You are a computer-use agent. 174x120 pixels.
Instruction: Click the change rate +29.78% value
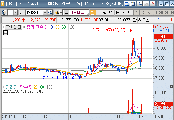[49, 20]
